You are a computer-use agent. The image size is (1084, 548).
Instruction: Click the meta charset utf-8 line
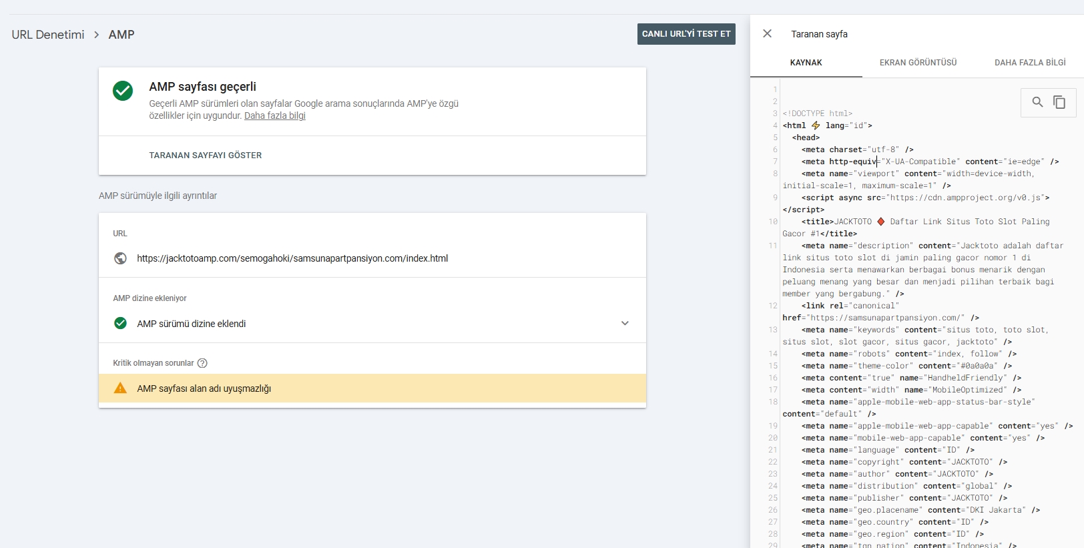(857, 150)
